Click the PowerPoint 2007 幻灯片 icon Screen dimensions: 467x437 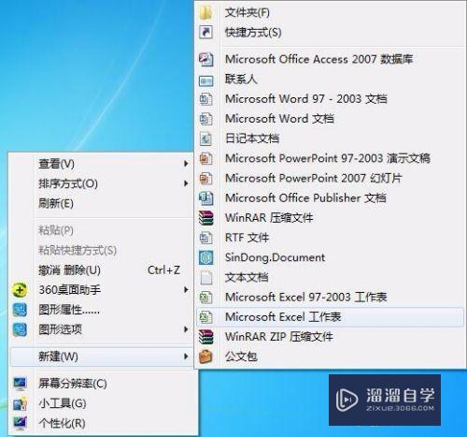(x=206, y=178)
